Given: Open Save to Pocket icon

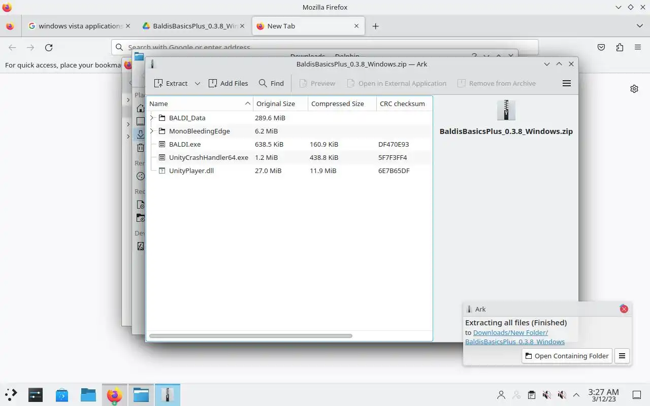Looking at the screenshot, I should point(601,47).
